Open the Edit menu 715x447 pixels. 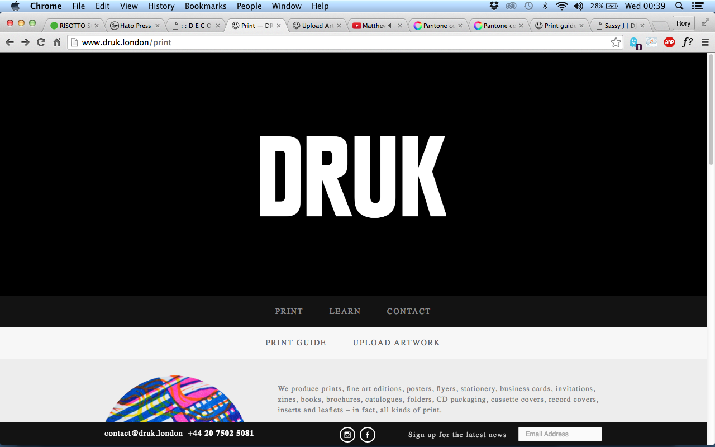click(x=102, y=6)
